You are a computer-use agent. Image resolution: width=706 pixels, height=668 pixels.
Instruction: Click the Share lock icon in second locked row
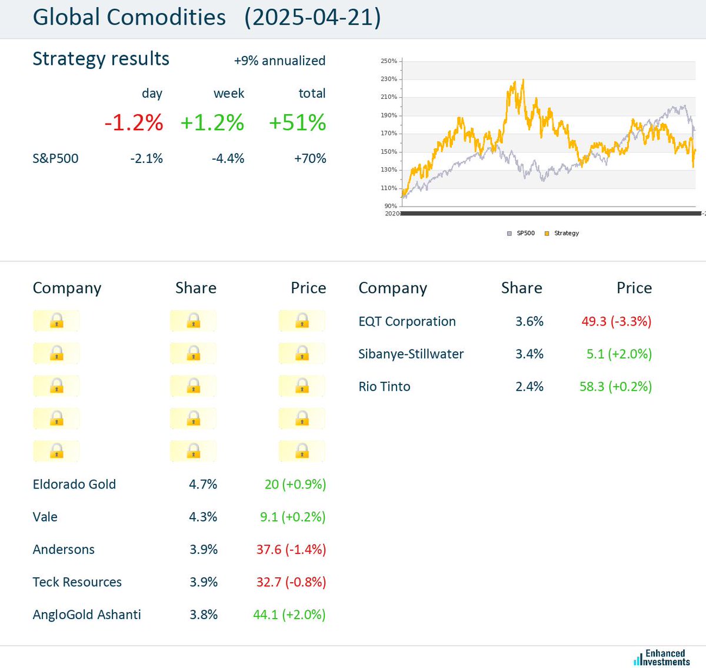tap(193, 353)
